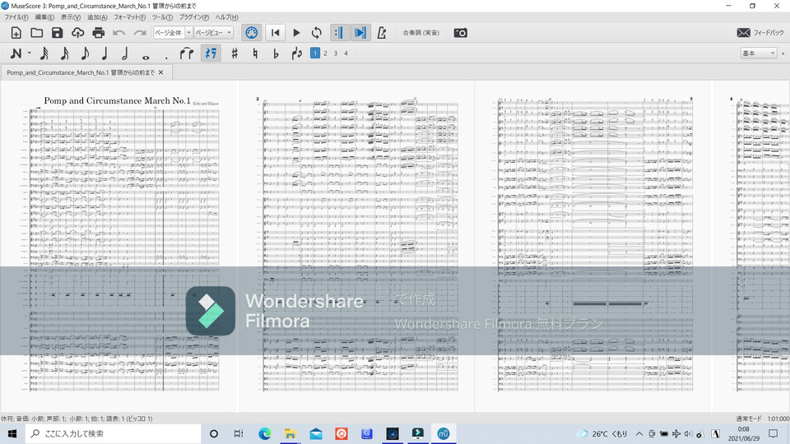This screenshot has height=444, width=790.
Task: Open a score file via folder icon
Action: (x=36, y=33)
